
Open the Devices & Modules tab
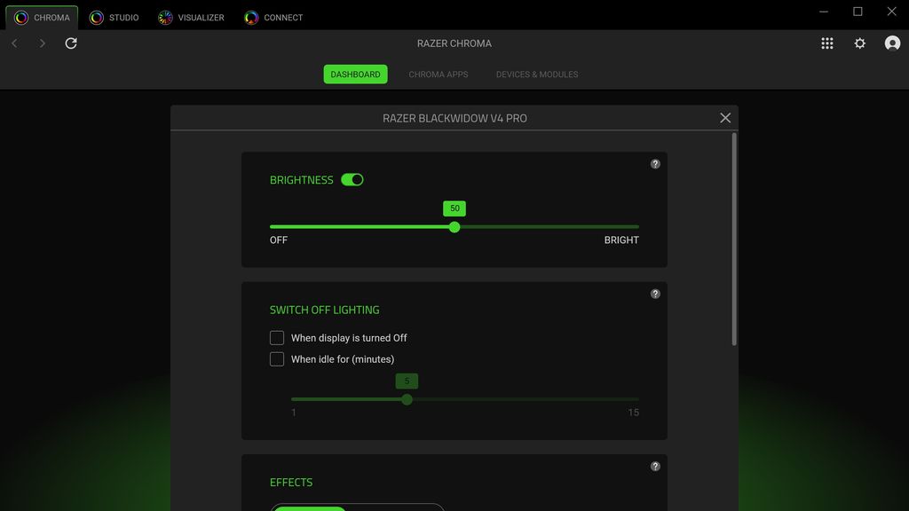tap(536, 75)
